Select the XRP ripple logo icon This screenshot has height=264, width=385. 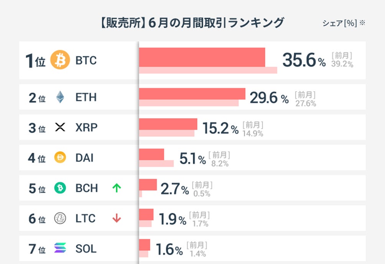60,127
